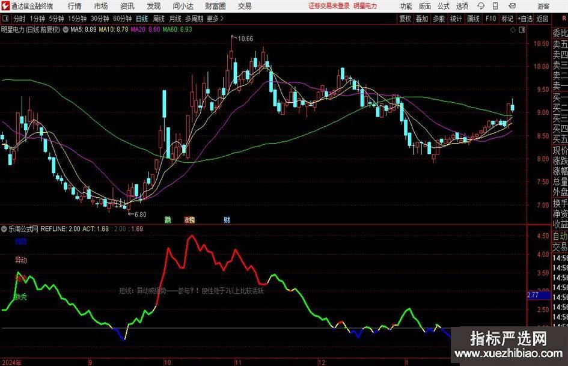Image resolution: width=568 pixels, height=366 pixels.
Task: Click the 游客 guest account label
Action: [x=543, y=6]
